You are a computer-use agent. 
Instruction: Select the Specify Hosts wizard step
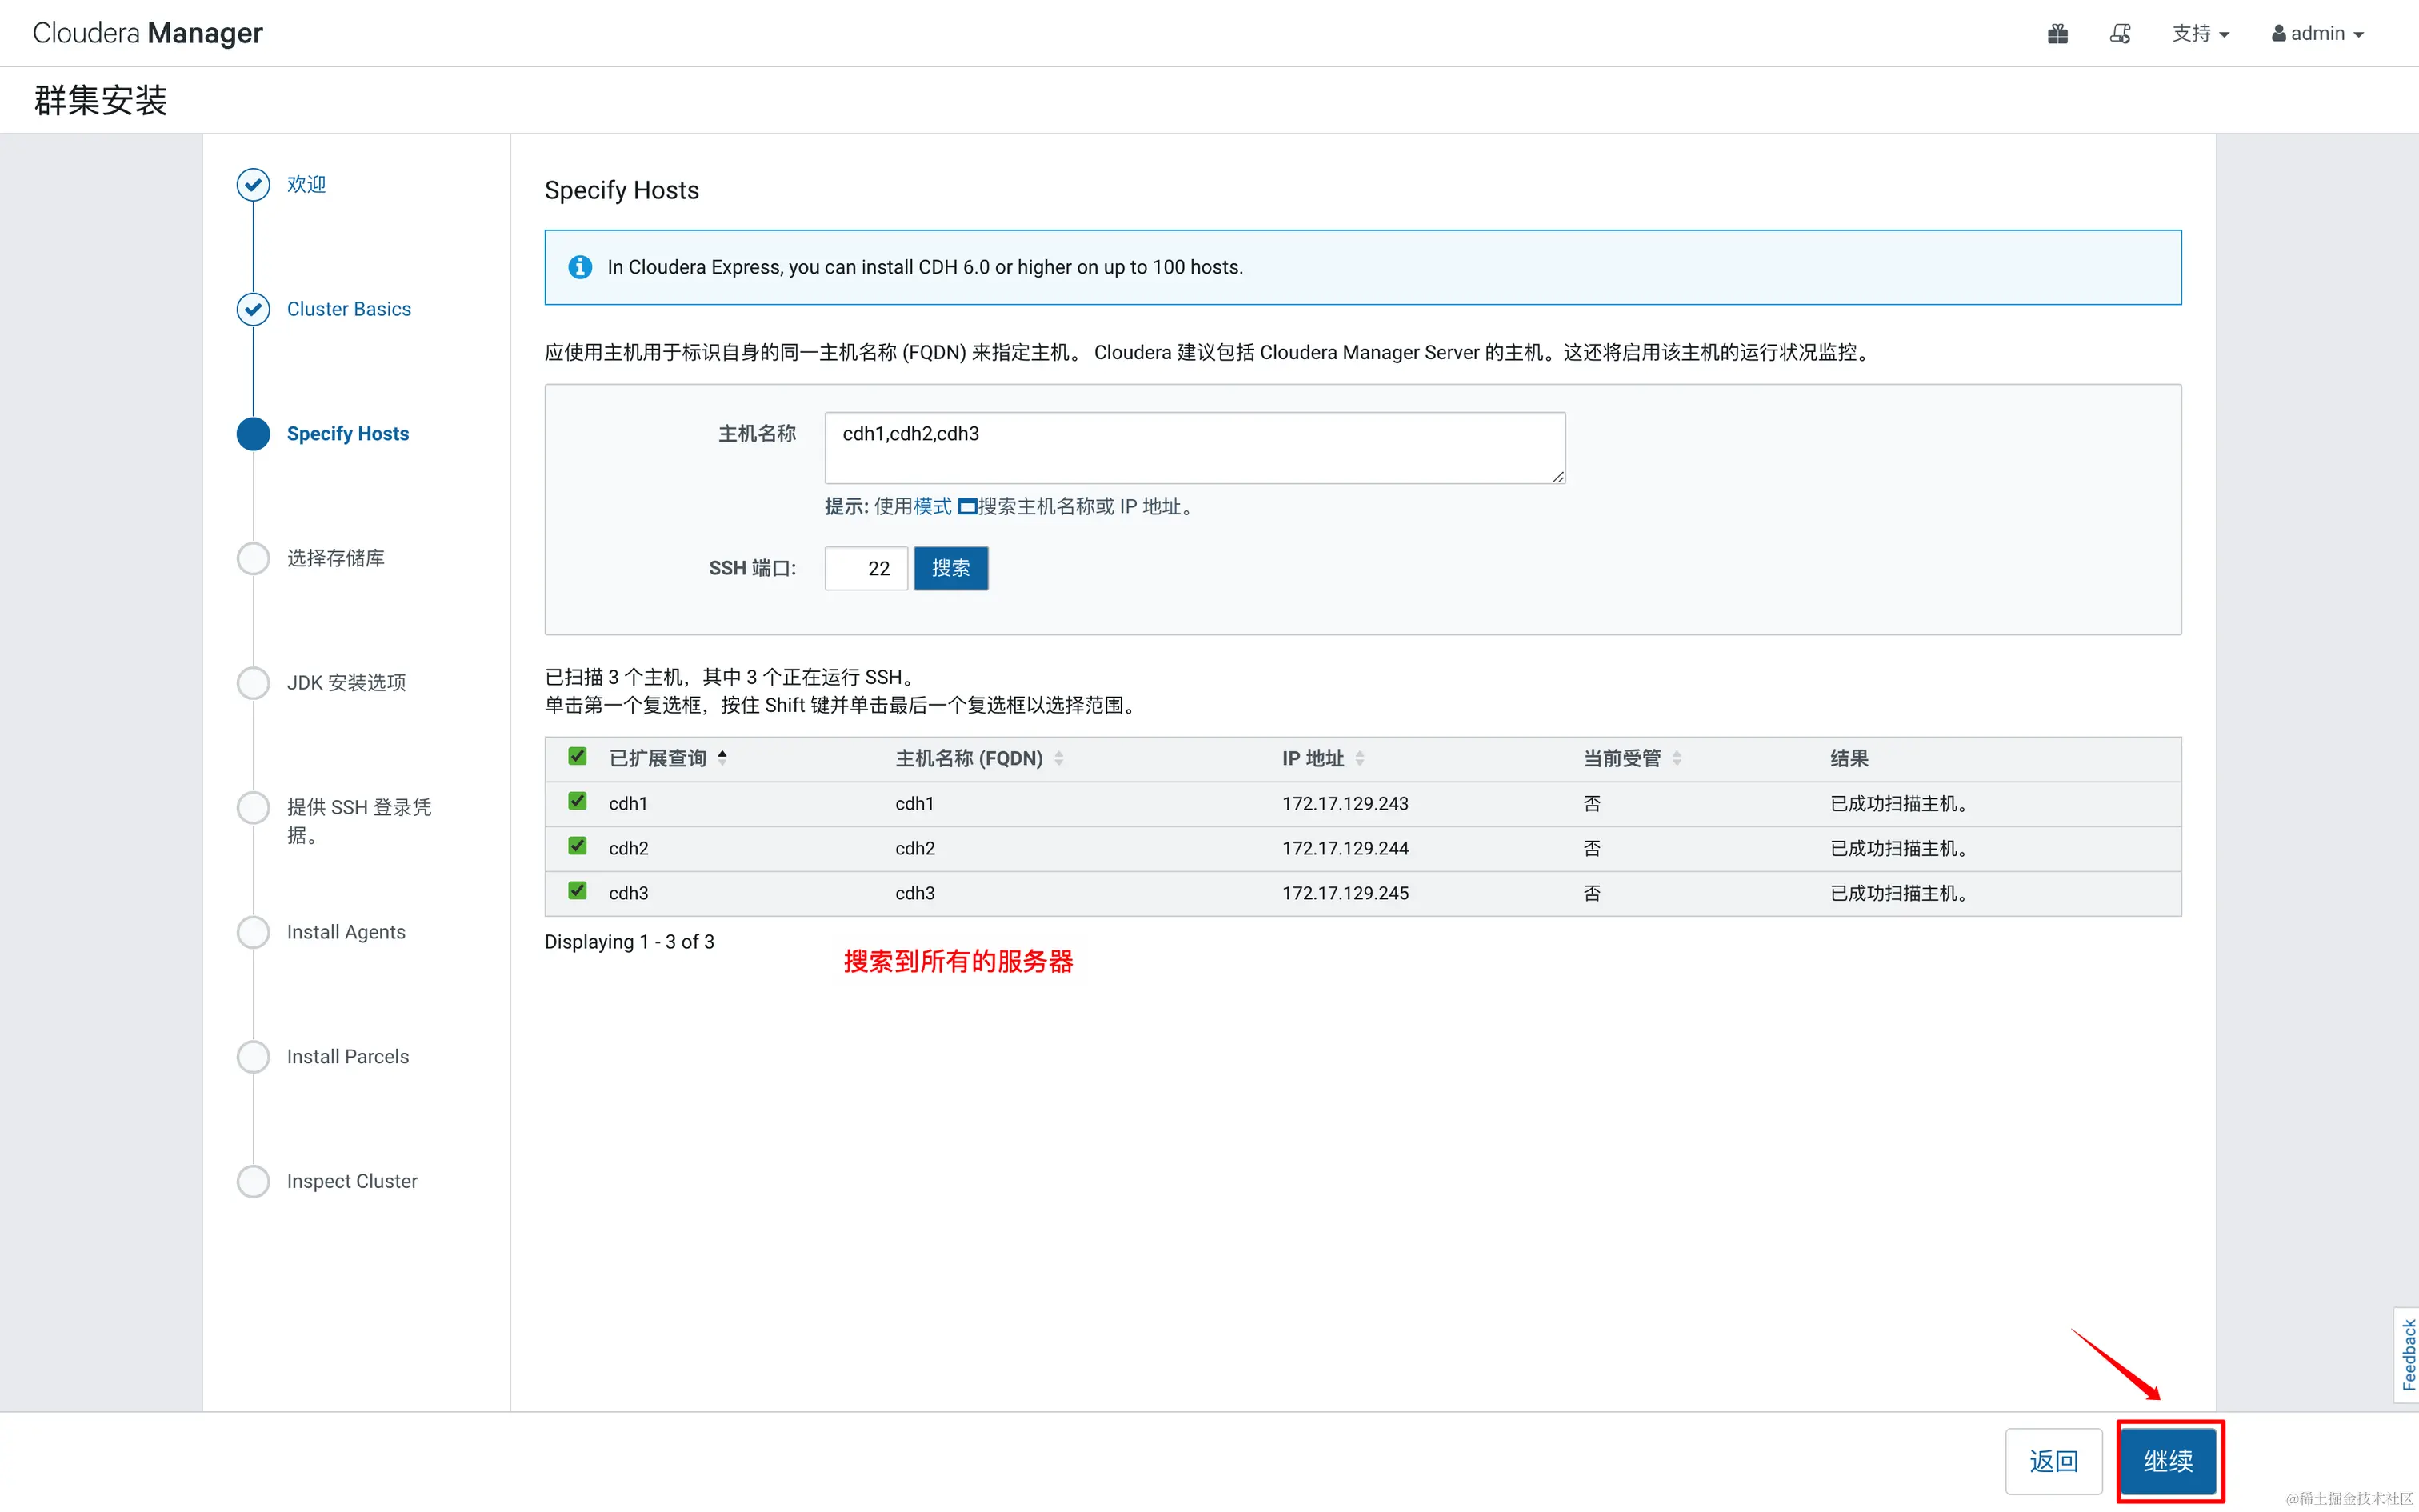pyautogui.click(x=348, y=434)
